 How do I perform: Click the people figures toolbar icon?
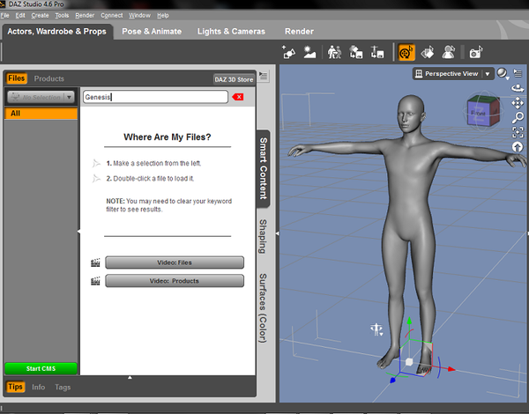pyautogui.click(x=334, y=52)
